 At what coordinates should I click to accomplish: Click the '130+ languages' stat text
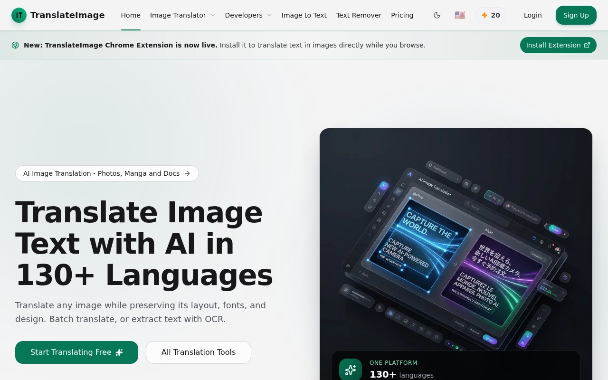[x=401, y=375]
